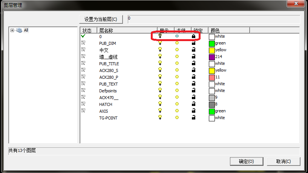Screen dimensions: 308x173
Task: Lock the AXIS layer padlock
Action: coord(193,110)
